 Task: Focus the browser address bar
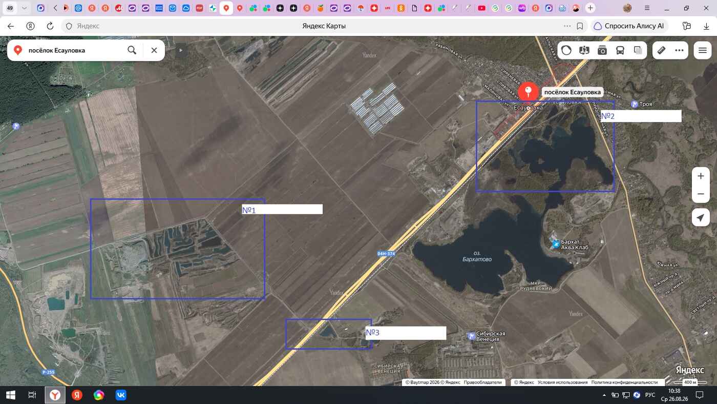324,26
